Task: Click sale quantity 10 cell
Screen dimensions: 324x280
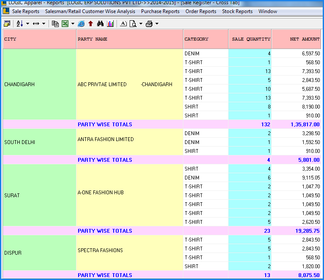Action: pyautogui.click(x=250, y=89)
